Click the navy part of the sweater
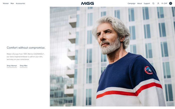 click(123, 73)
